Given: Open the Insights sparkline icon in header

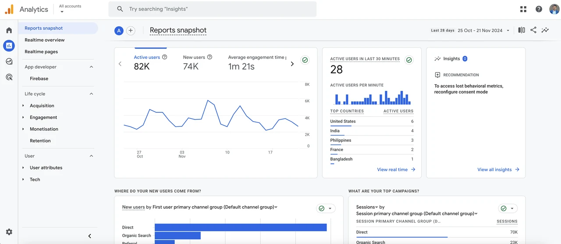Looking at the screenshot, I should [545, 30].
